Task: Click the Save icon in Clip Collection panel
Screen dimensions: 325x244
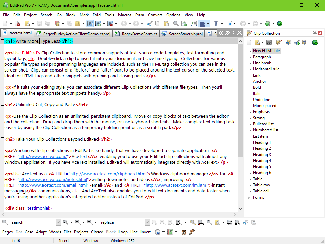Action: pyautogui.click(x=269, y=42)
